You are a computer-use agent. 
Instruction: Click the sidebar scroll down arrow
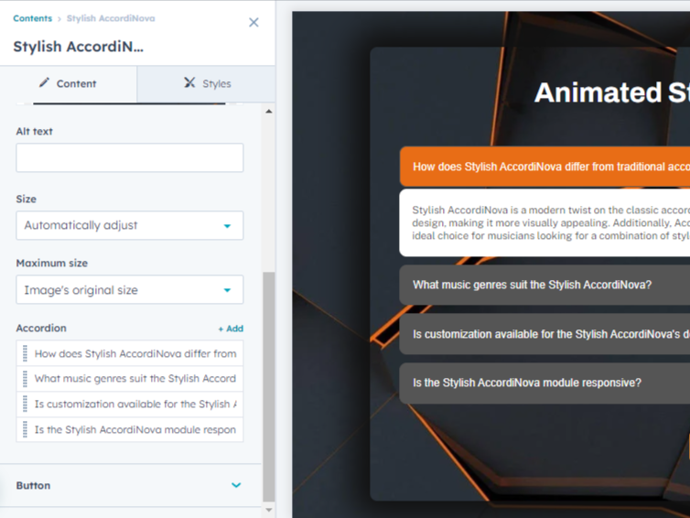coord(268,510)
